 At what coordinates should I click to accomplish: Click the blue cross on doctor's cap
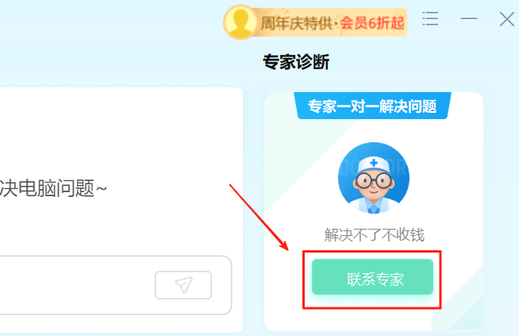coord(374,163)
